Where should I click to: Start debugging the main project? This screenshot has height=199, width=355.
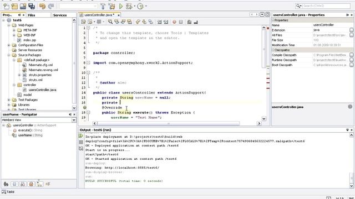tap(129, 6)
